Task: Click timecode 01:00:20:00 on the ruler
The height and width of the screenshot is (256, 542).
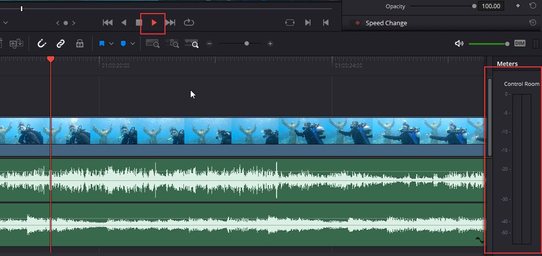Action: pos(116,65)
